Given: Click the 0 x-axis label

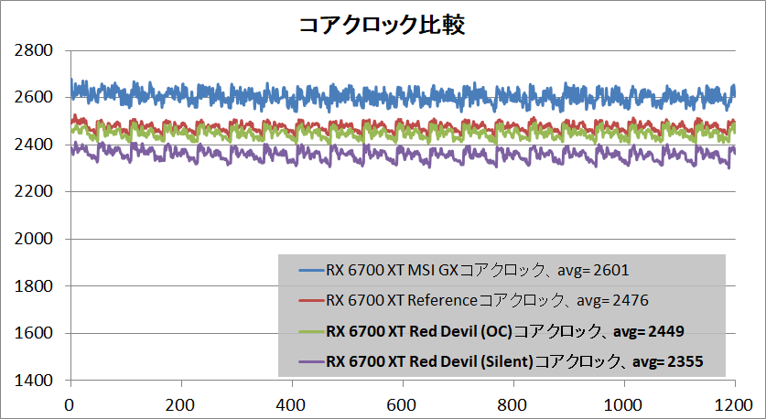Looking at the screenshot, I should 70,405.
